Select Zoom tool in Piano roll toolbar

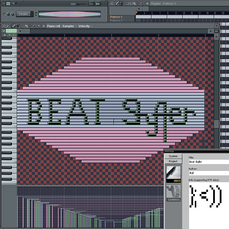(34, 26)
